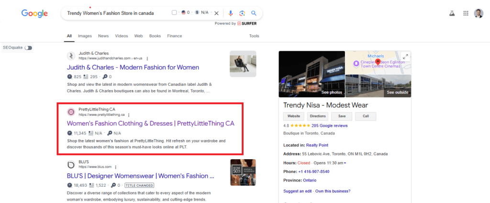This screenshot has height=203, width=490.
Task: Go to Google logo homepage
Action: pos(34,13)
